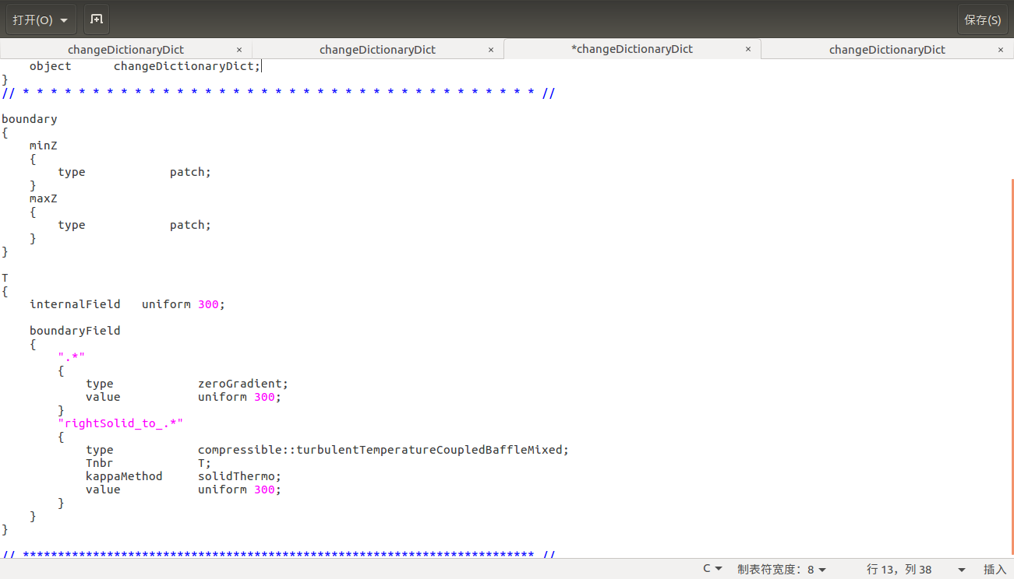Place cursor on the turbulentTemperatureCoupledBaffleMixed type
The height and width of the screenshot is (579, 1014).
pyautogui.click(x=383, y=450)
